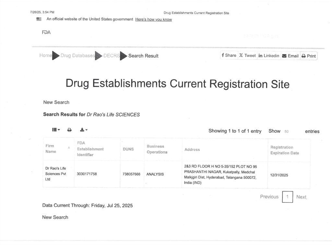Open the "Here's how you know" link
332x245 pixels.
pos(153,19)
